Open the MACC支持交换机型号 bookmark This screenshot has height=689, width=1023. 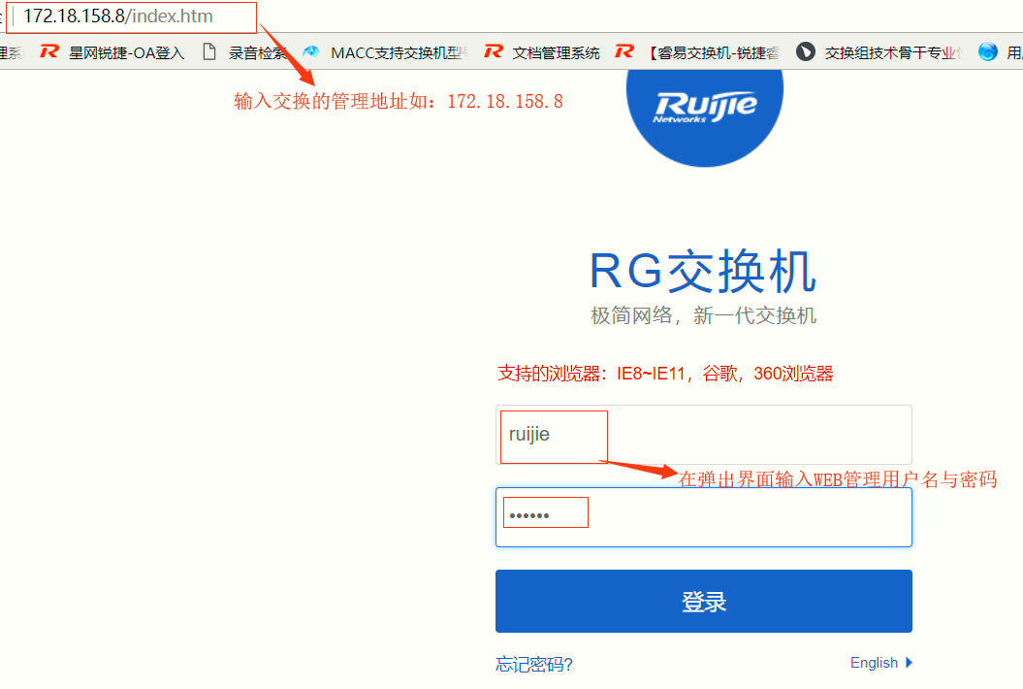[x=399, y=53]
